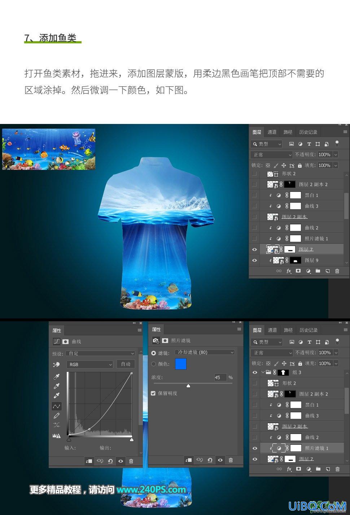Viewport: 350px width, 515px height.
Task: Select the pencil draw-curve tool
Action: pos(56,416)
